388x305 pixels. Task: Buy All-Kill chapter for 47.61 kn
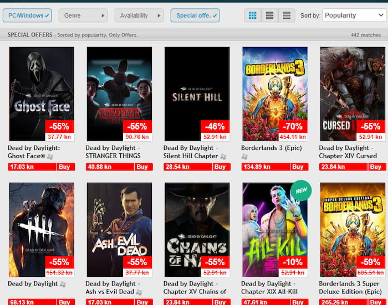click(x=275, y=302)
